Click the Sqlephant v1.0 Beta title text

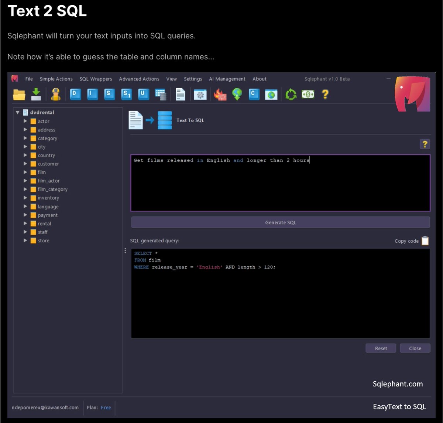(x=327, y=79)
